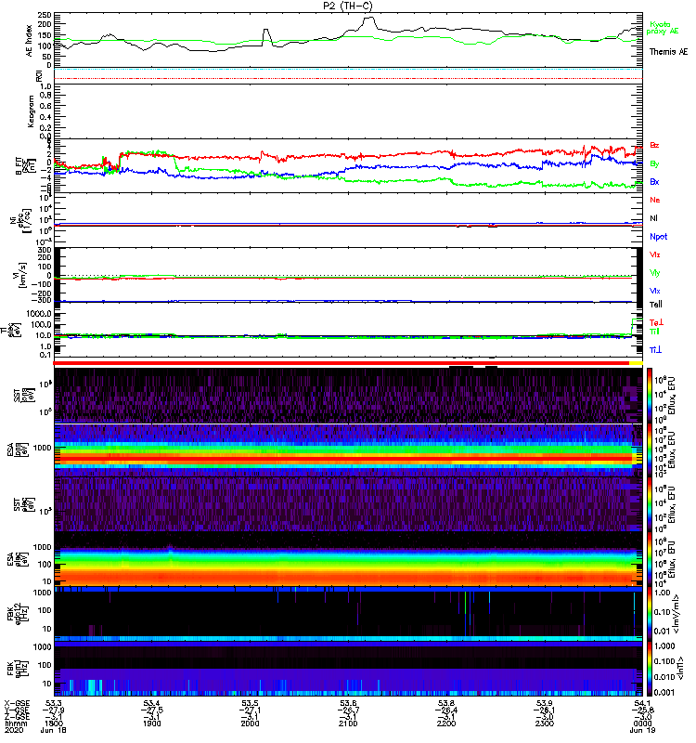Select the red 'Te⊥' legend entry
The height and width of the screenshot is (743, 696).
pos(656,322)
